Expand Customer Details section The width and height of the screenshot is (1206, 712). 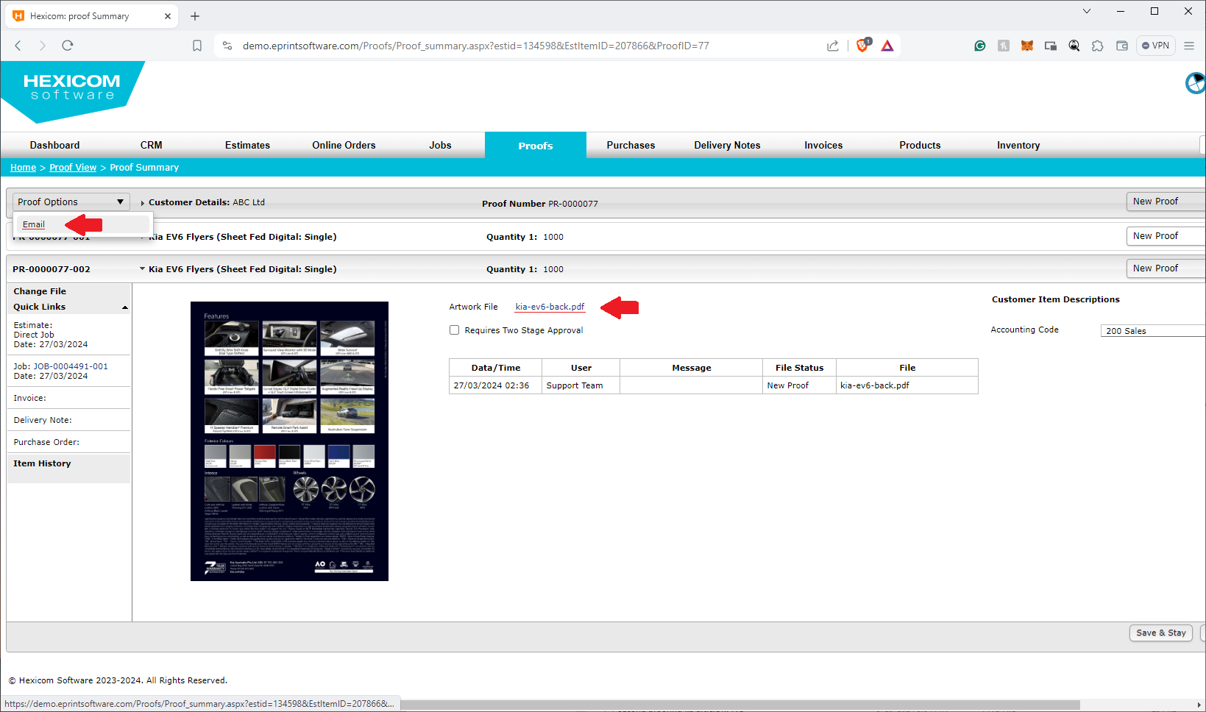pyautogui.click(x=143, y=203)
